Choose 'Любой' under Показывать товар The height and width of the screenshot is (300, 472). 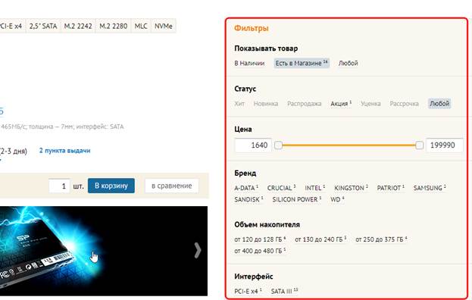point(348,63)
